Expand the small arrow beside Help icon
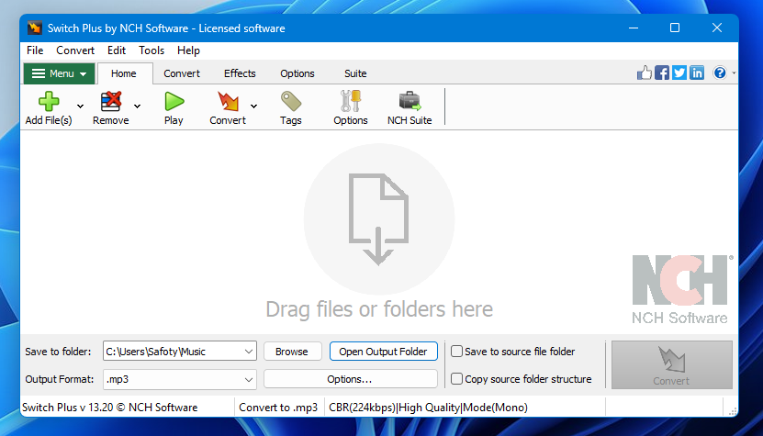Image resolution: width=763 pixels, height=436 pixels. (x=734, y=73)
